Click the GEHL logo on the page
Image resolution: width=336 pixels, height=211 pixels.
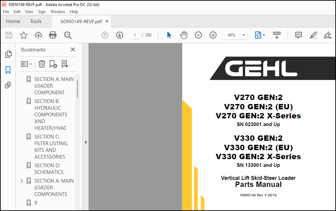[x=261, y=69]
